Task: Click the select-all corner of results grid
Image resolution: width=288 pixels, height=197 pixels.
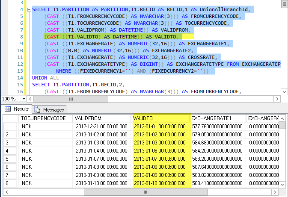Action: coord(11,118)
